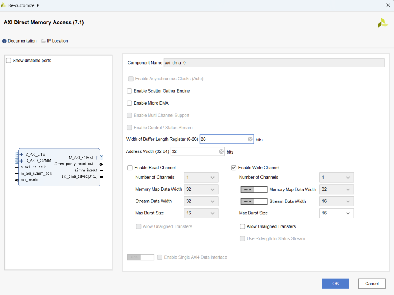
Task: Click the Documentation info icon
Action: pos(4,41)
